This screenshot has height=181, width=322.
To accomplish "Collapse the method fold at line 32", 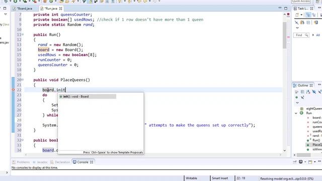I will click(x=23, y=140).
